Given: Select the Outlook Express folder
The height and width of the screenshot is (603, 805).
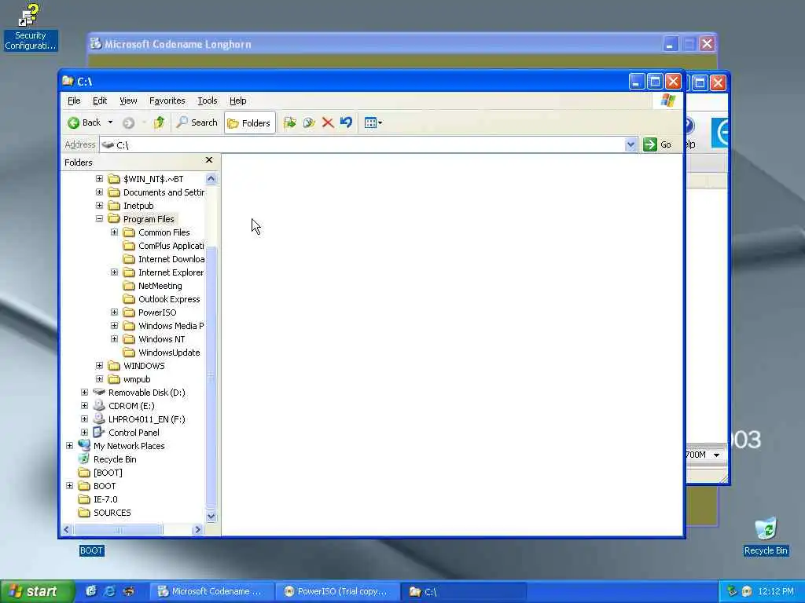Looking at the screenshot, I should click(x=169, y=299).
